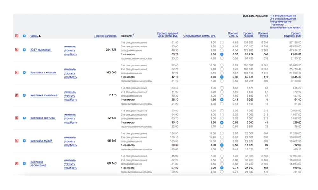Screen dimensions: 318x190
Task: Open the Позиция help question mark
Action: (133, 35)
